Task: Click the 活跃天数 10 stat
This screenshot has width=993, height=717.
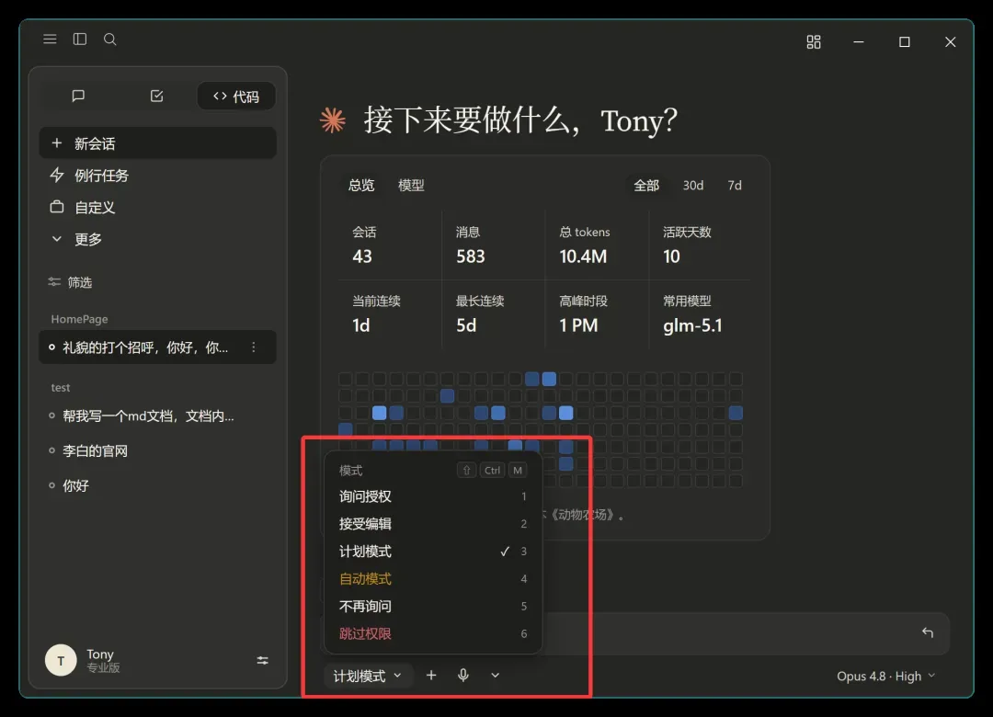Action: pos(700,245)
